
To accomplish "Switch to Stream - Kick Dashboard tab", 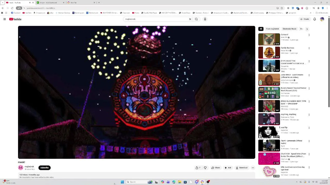I will click(51, 3).
